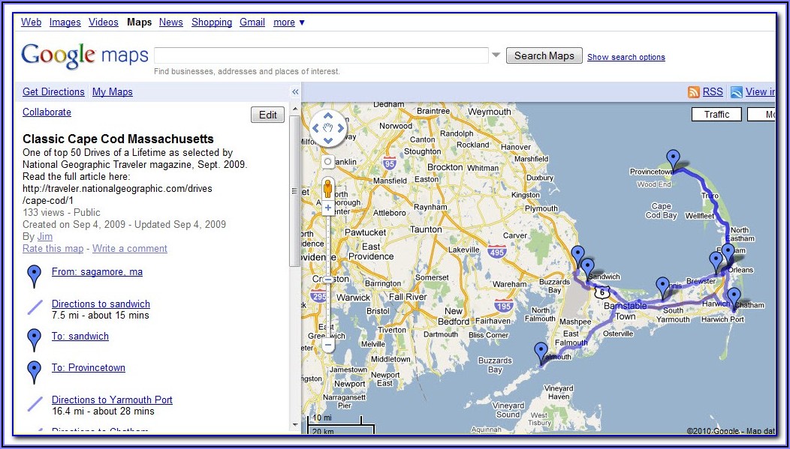Image resolution: width=790 pixels, height=449 pixels.
Task: Click into the maps search input field
Action: 321,55
